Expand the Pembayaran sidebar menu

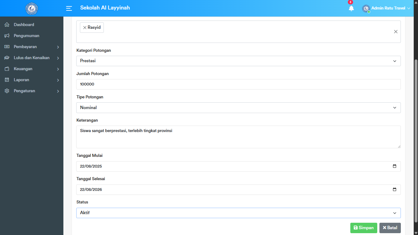pos(32,47)
